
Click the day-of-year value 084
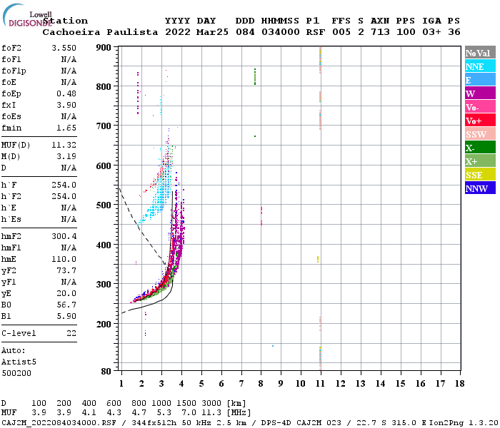coord(245,32)
